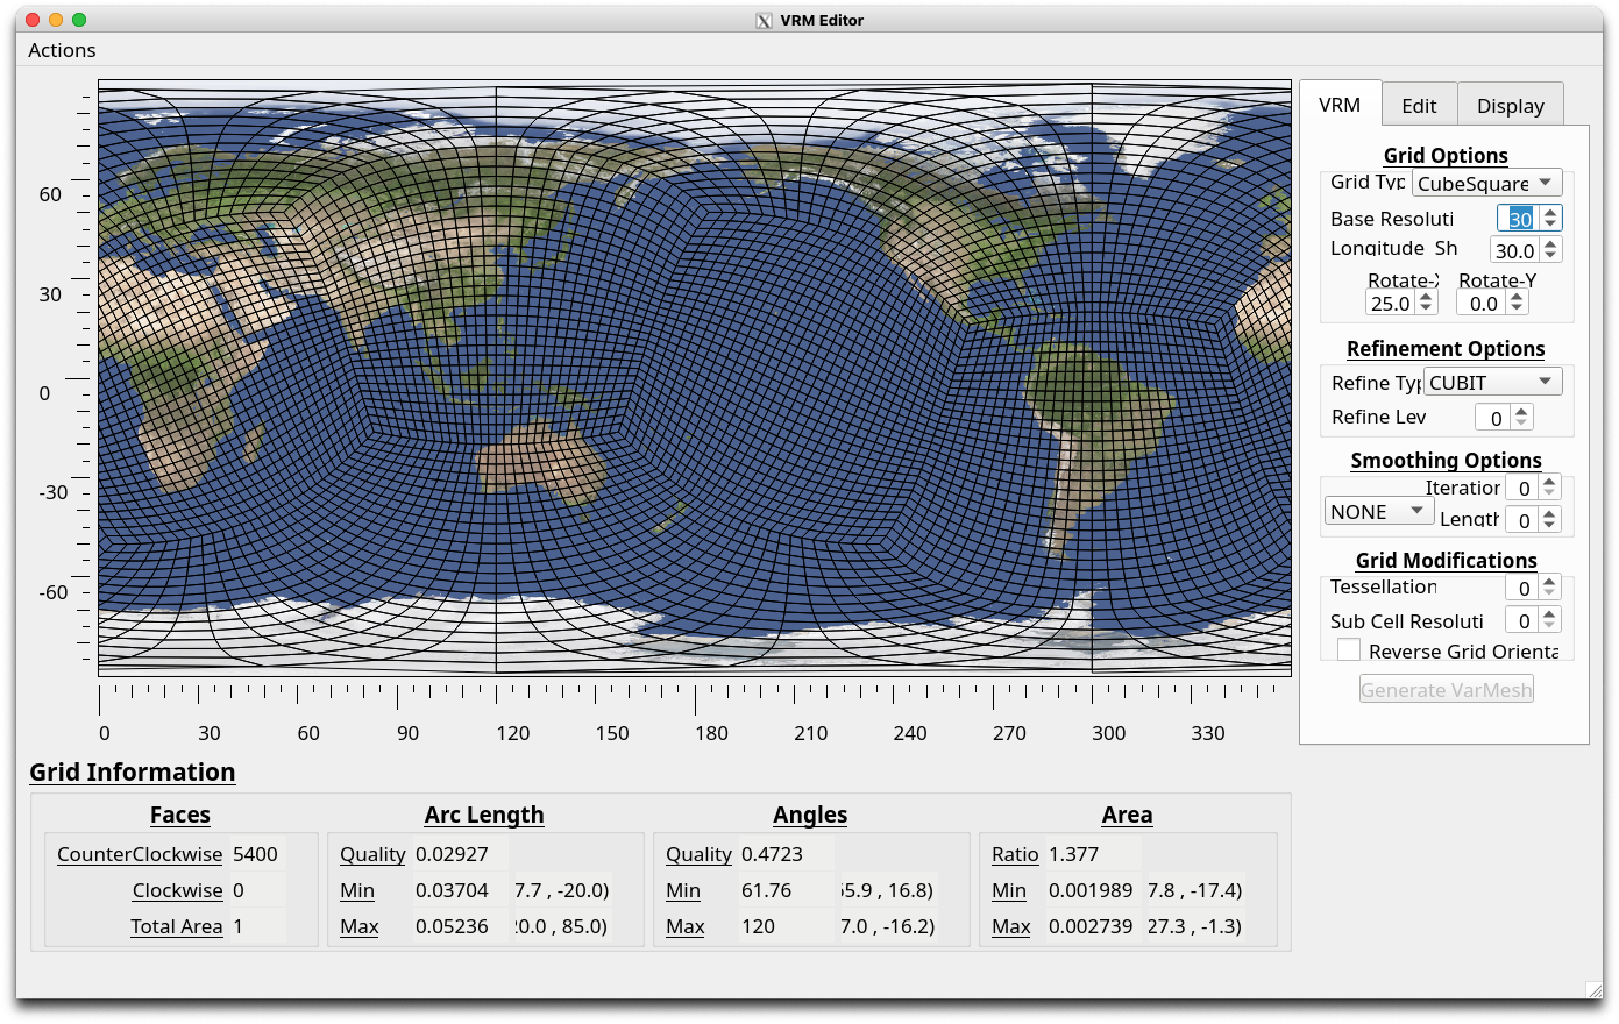Expand the smoothing type NONE dropdown

pos(1378,511)
